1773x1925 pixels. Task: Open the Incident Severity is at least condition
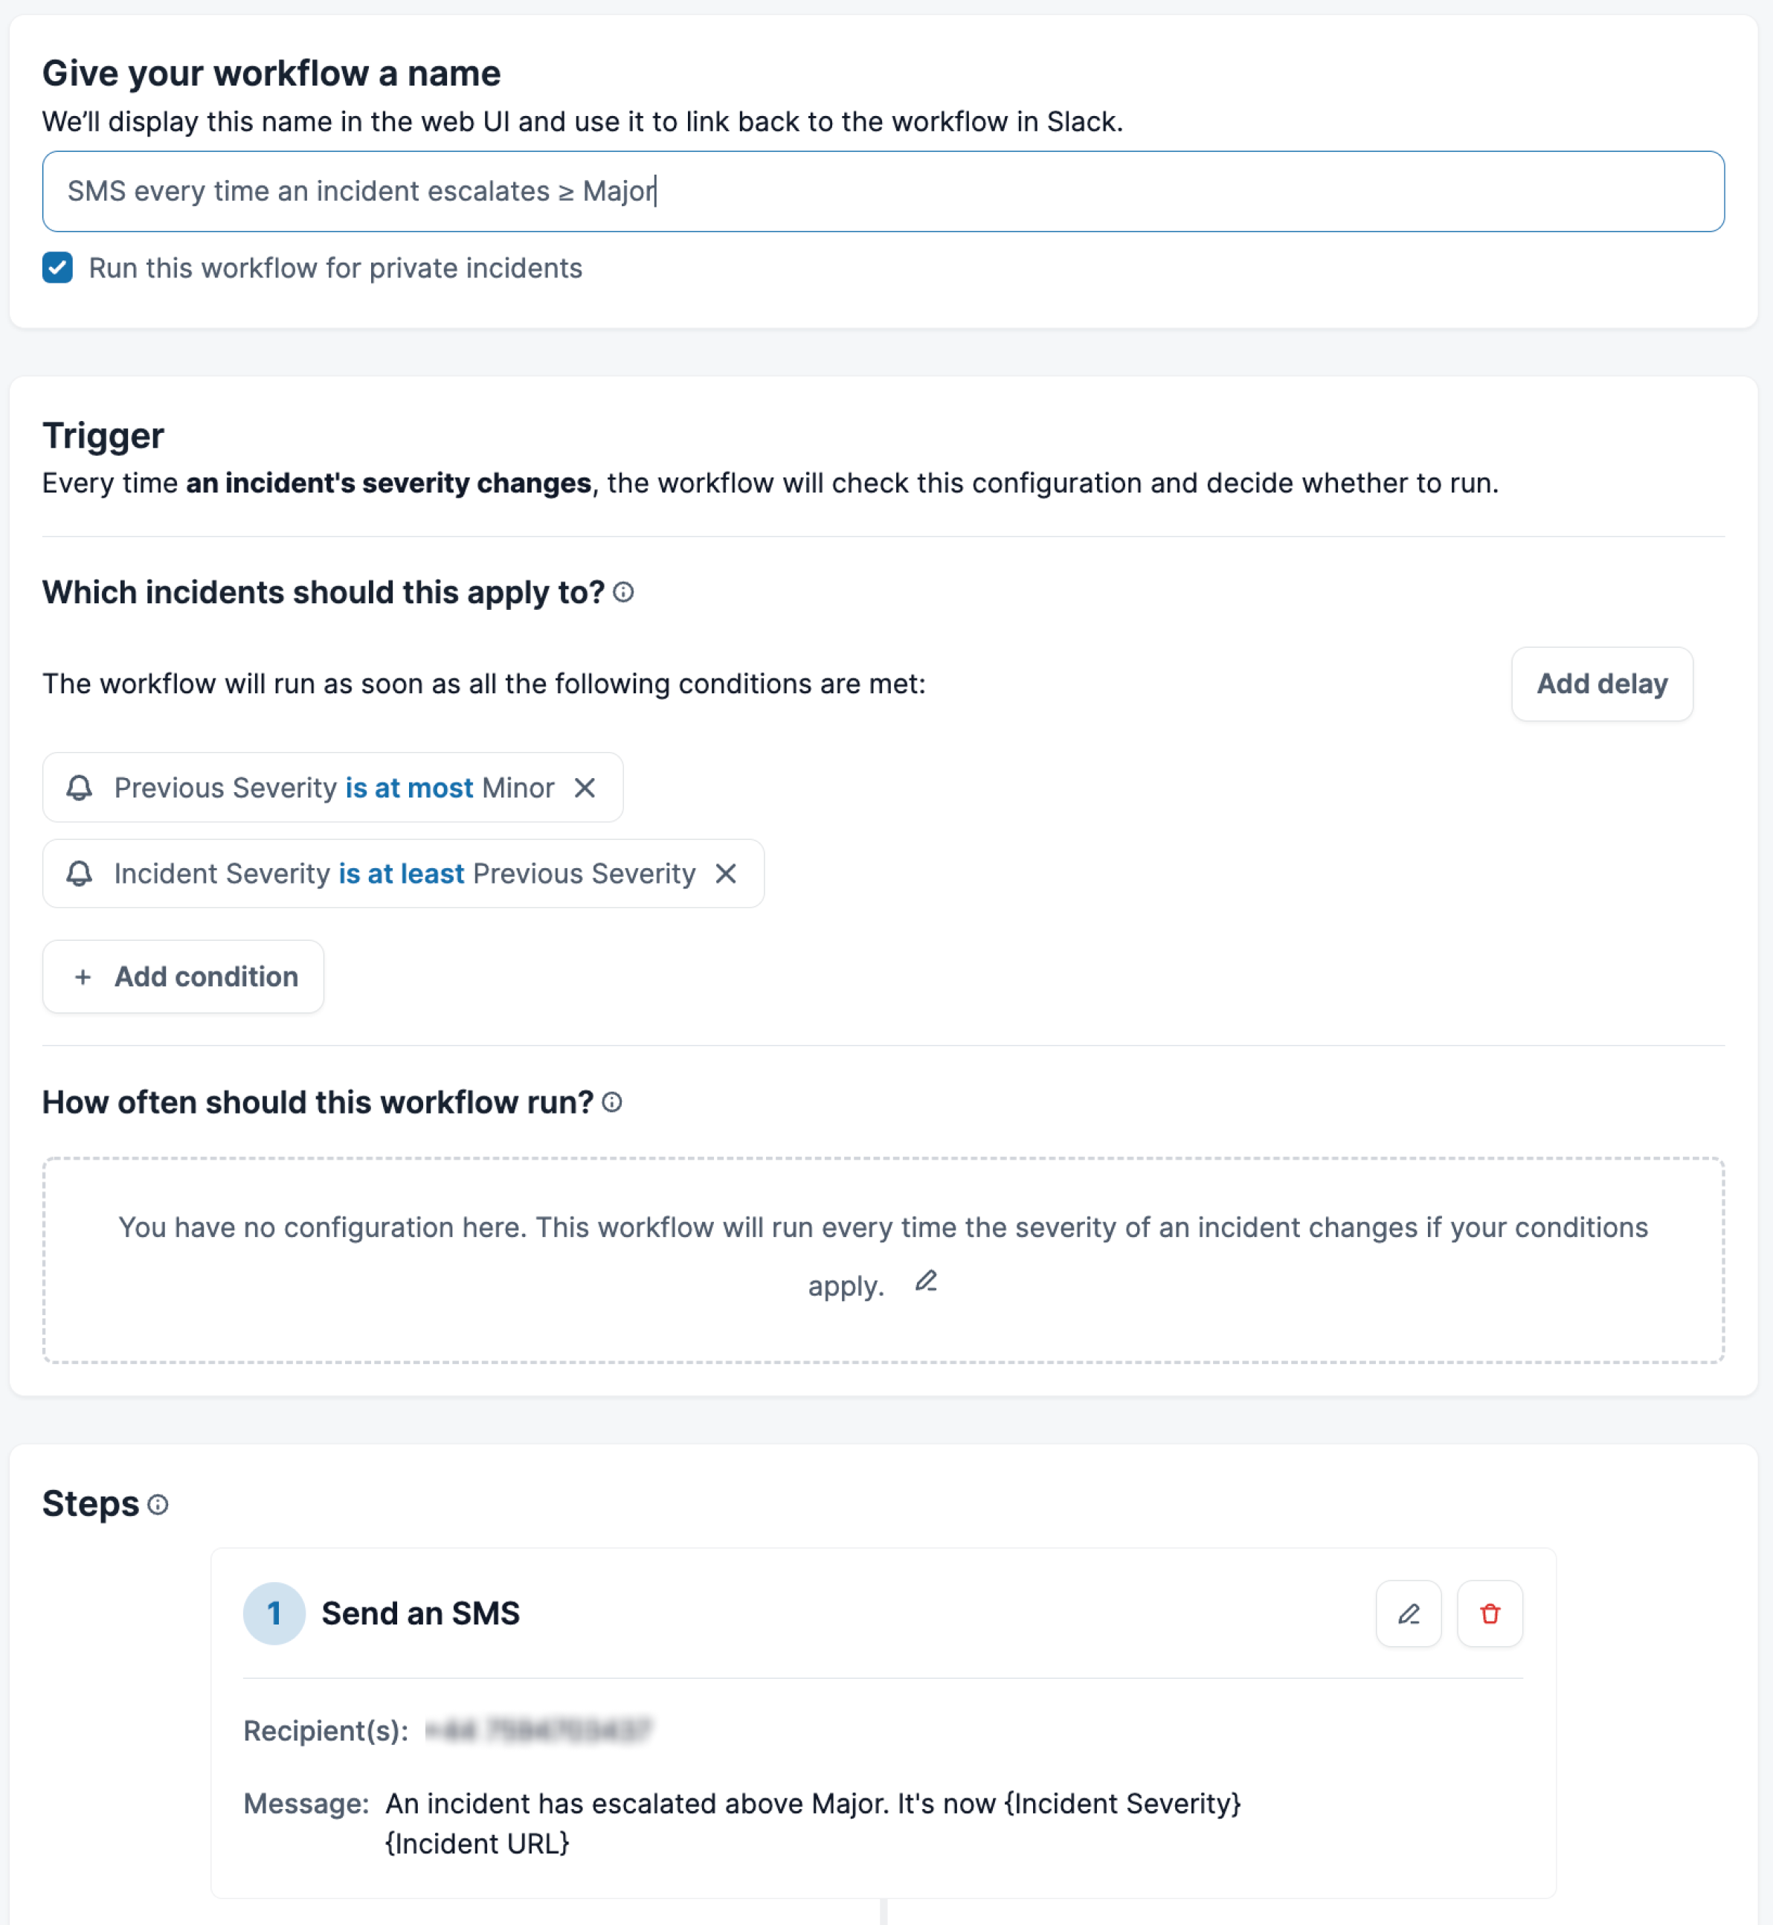click(x=404, y=873)
